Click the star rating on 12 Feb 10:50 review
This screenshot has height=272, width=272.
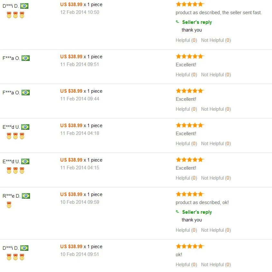pyautogui.click(x=190, y=4)
